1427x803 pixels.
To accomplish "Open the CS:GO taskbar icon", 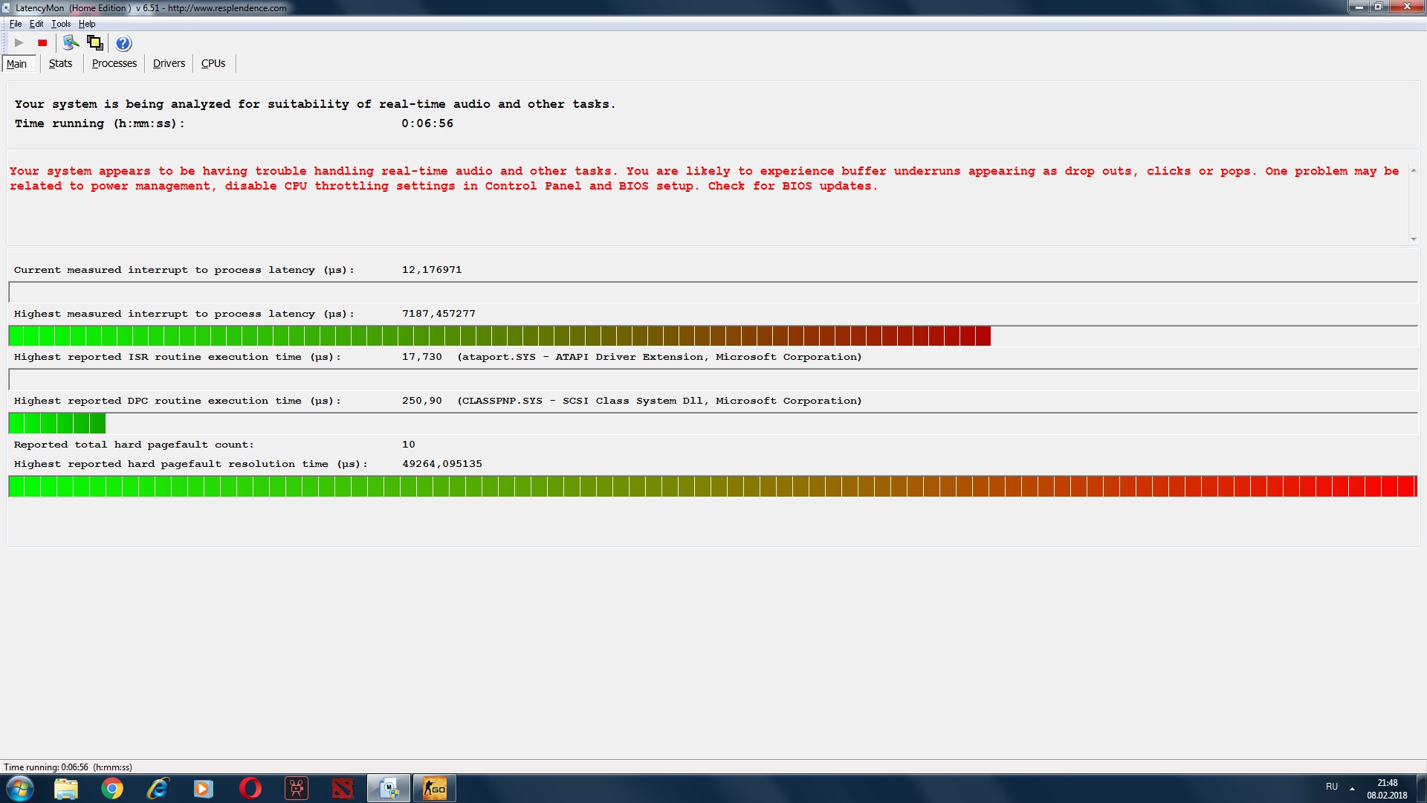I will [435, 788].
